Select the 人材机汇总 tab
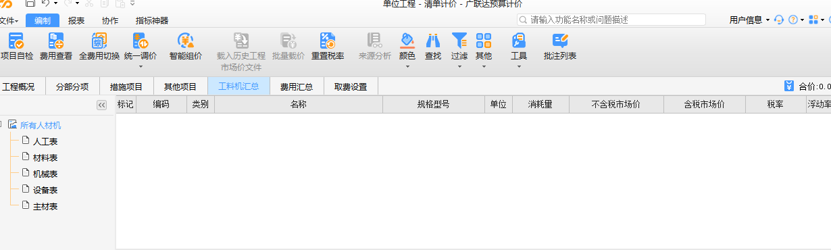The image size is (831, 250). (238, 86)
